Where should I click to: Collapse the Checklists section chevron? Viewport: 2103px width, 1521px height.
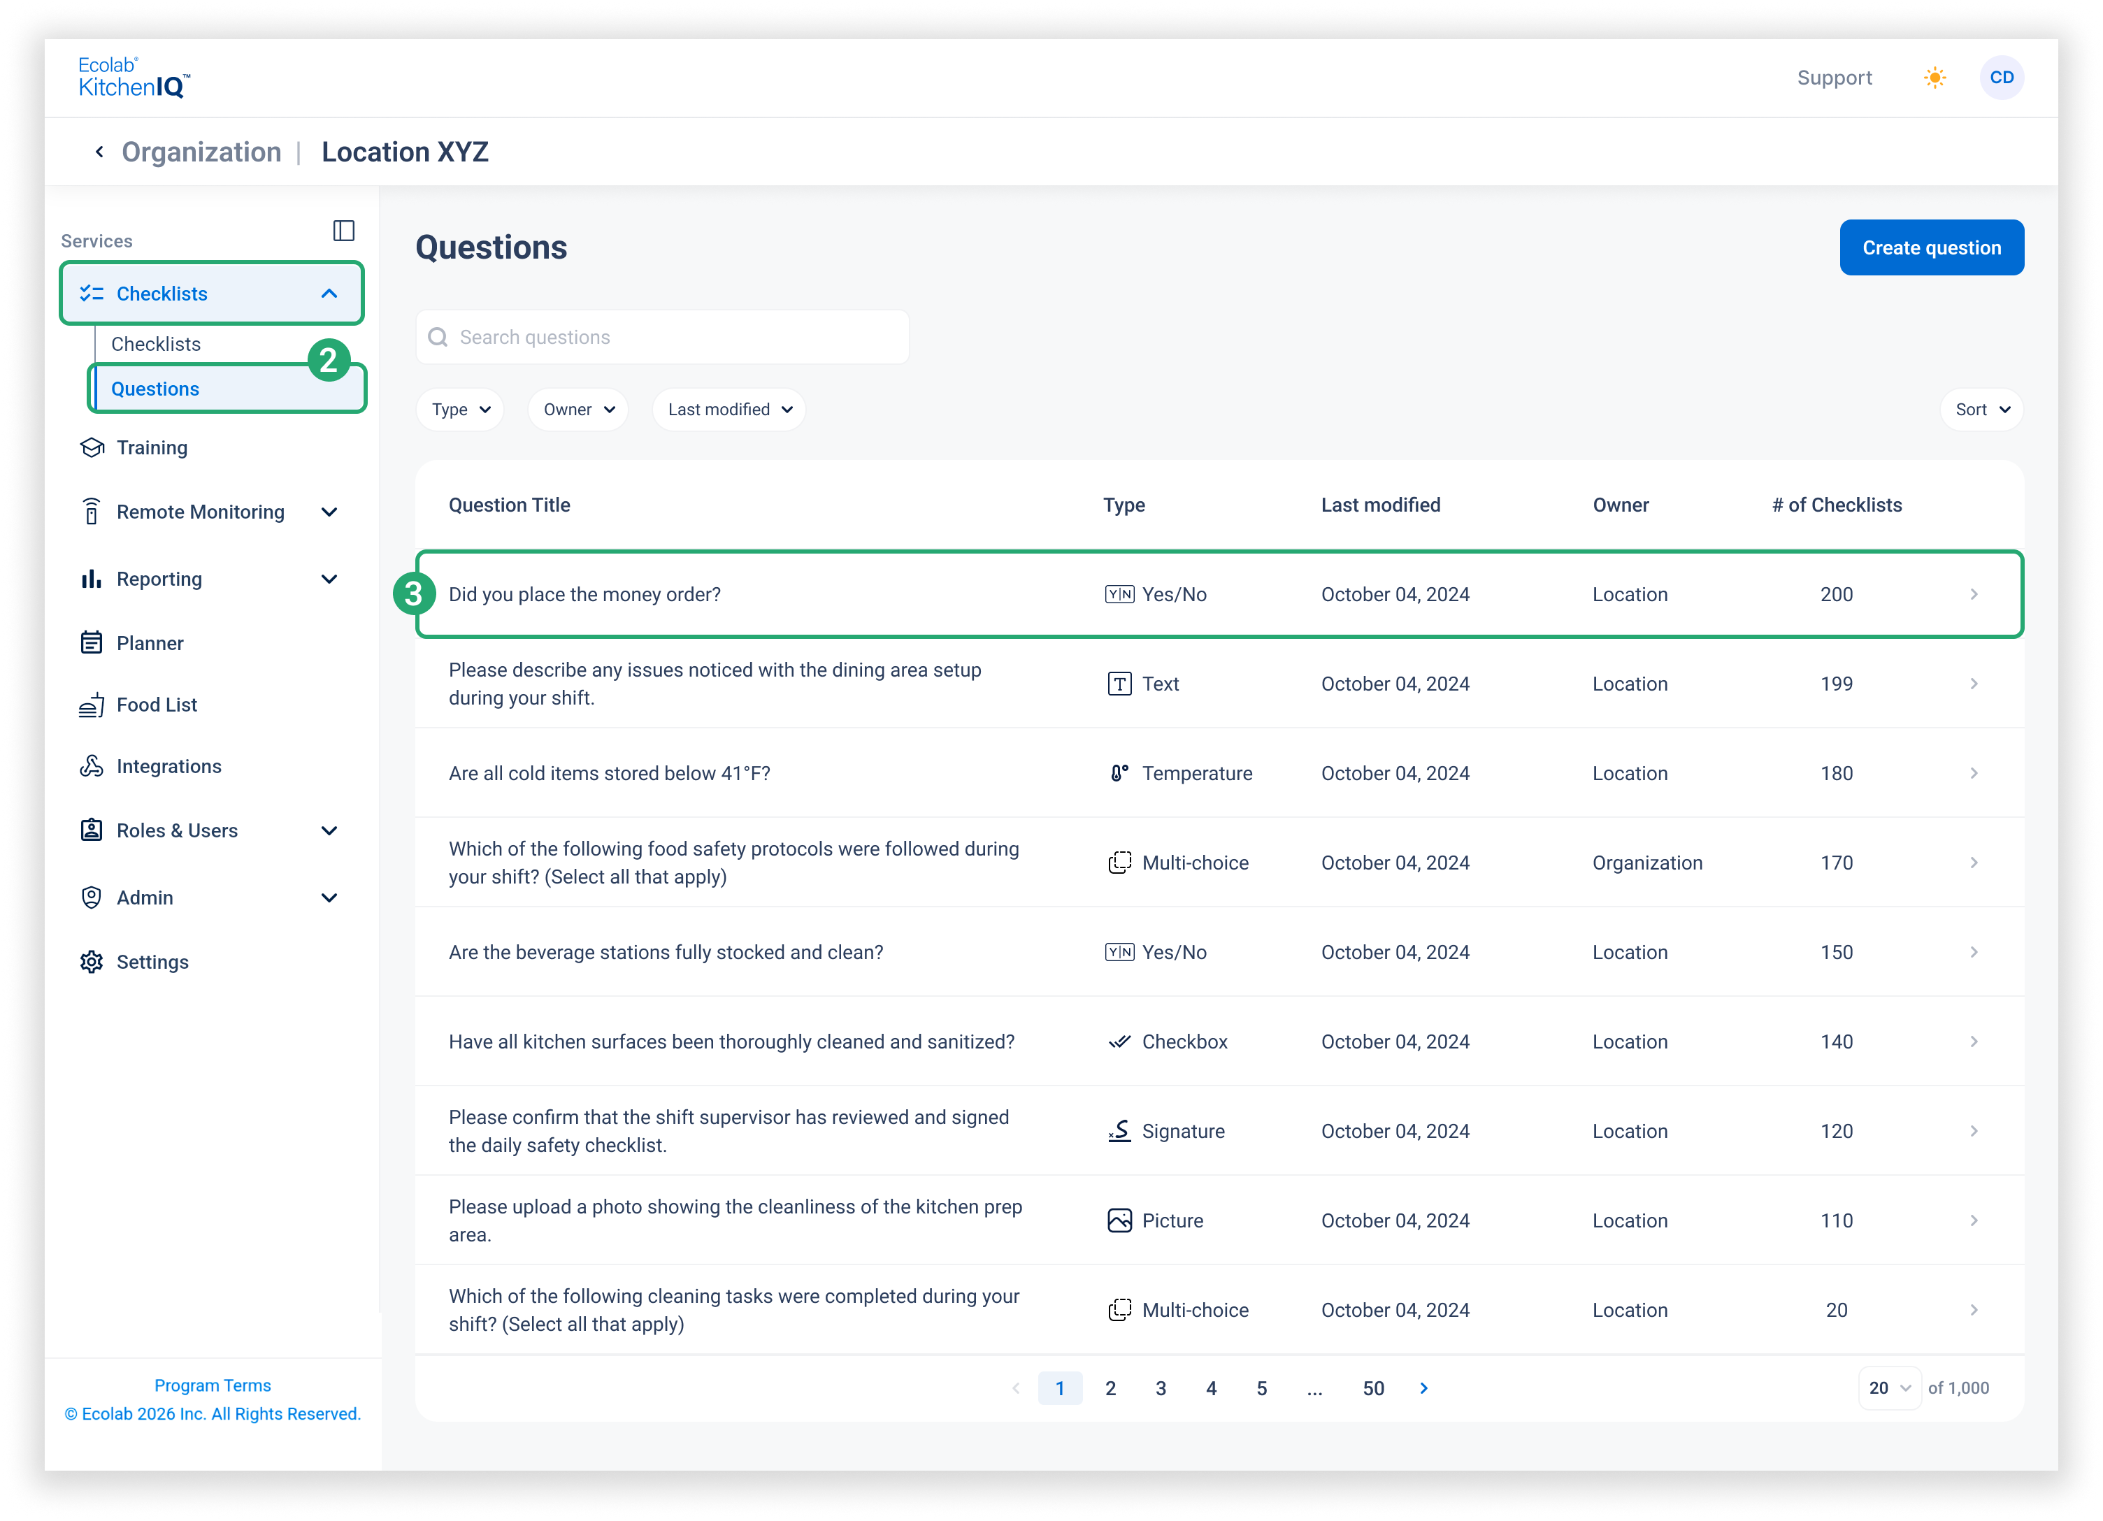(x=329, y=294)
